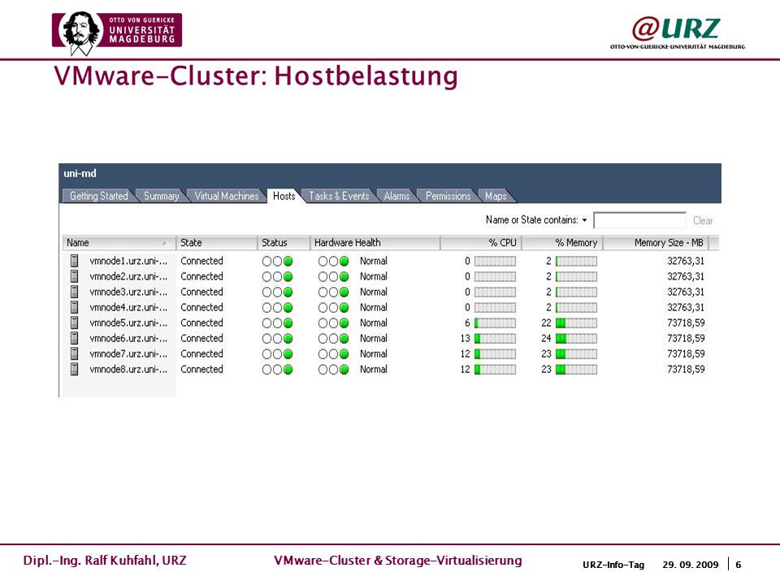Click the green Status indicator for vmnode3
The height and width of the screenshot is (585, 780).
coord(288,292)
